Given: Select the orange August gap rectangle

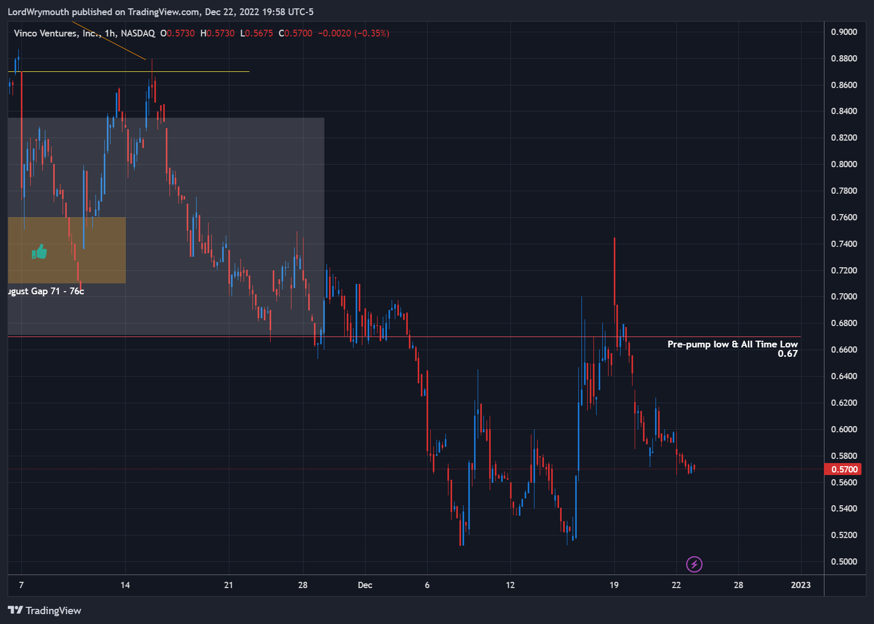Looking at the screenshot, I should (67, 251).
